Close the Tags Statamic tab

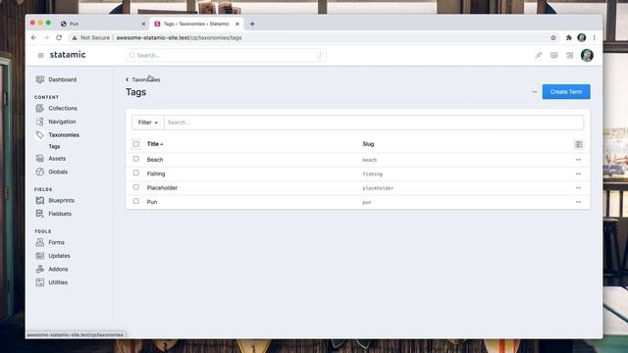237,24
